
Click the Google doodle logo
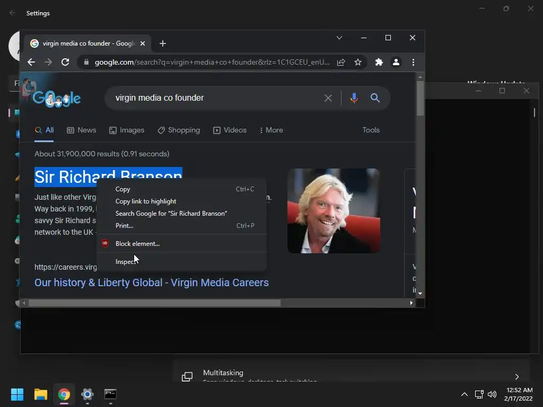click(x=56, y=98)
